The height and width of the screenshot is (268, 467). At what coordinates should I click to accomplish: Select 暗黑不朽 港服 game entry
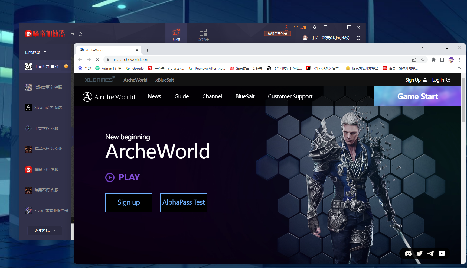point(45,169)
